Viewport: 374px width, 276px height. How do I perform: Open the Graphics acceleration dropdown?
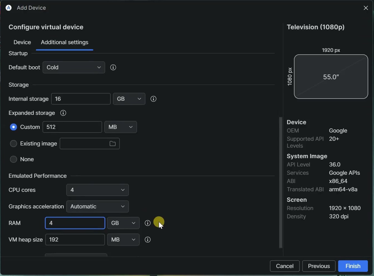coord(98,207)
